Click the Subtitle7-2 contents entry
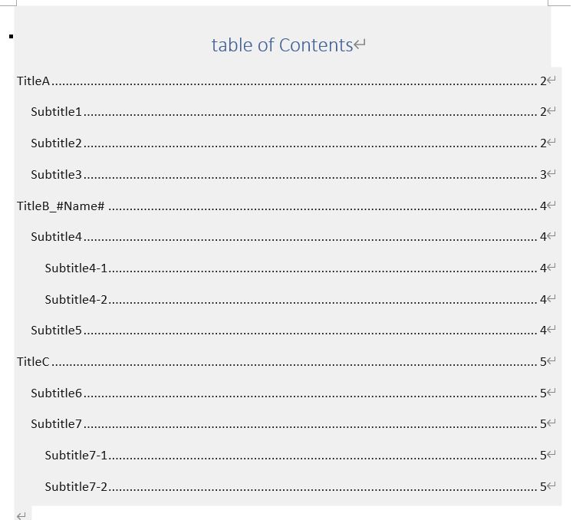This screenshot has width=576, height=520. pos(76,487)
